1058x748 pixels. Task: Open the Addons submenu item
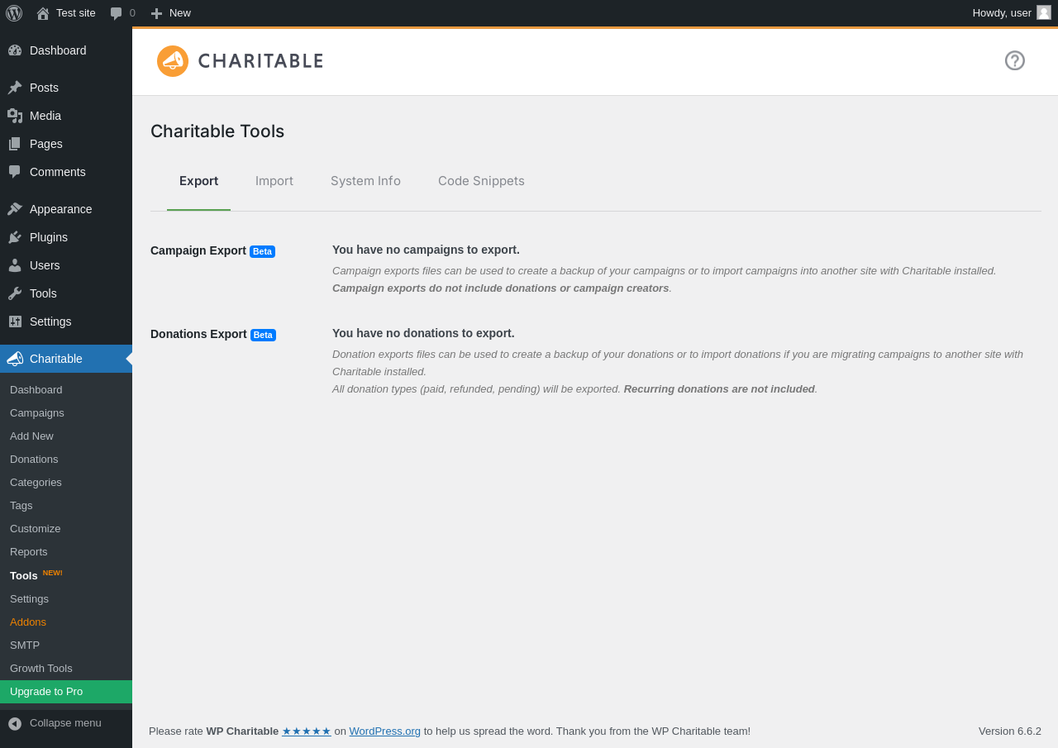click(28, 622)
